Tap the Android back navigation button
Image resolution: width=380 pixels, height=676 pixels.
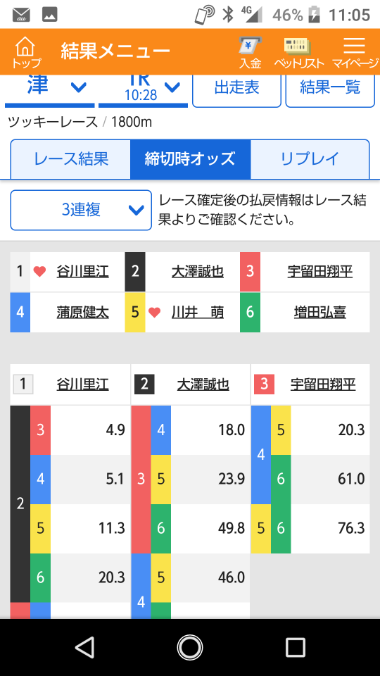click(x=84, y=647)
